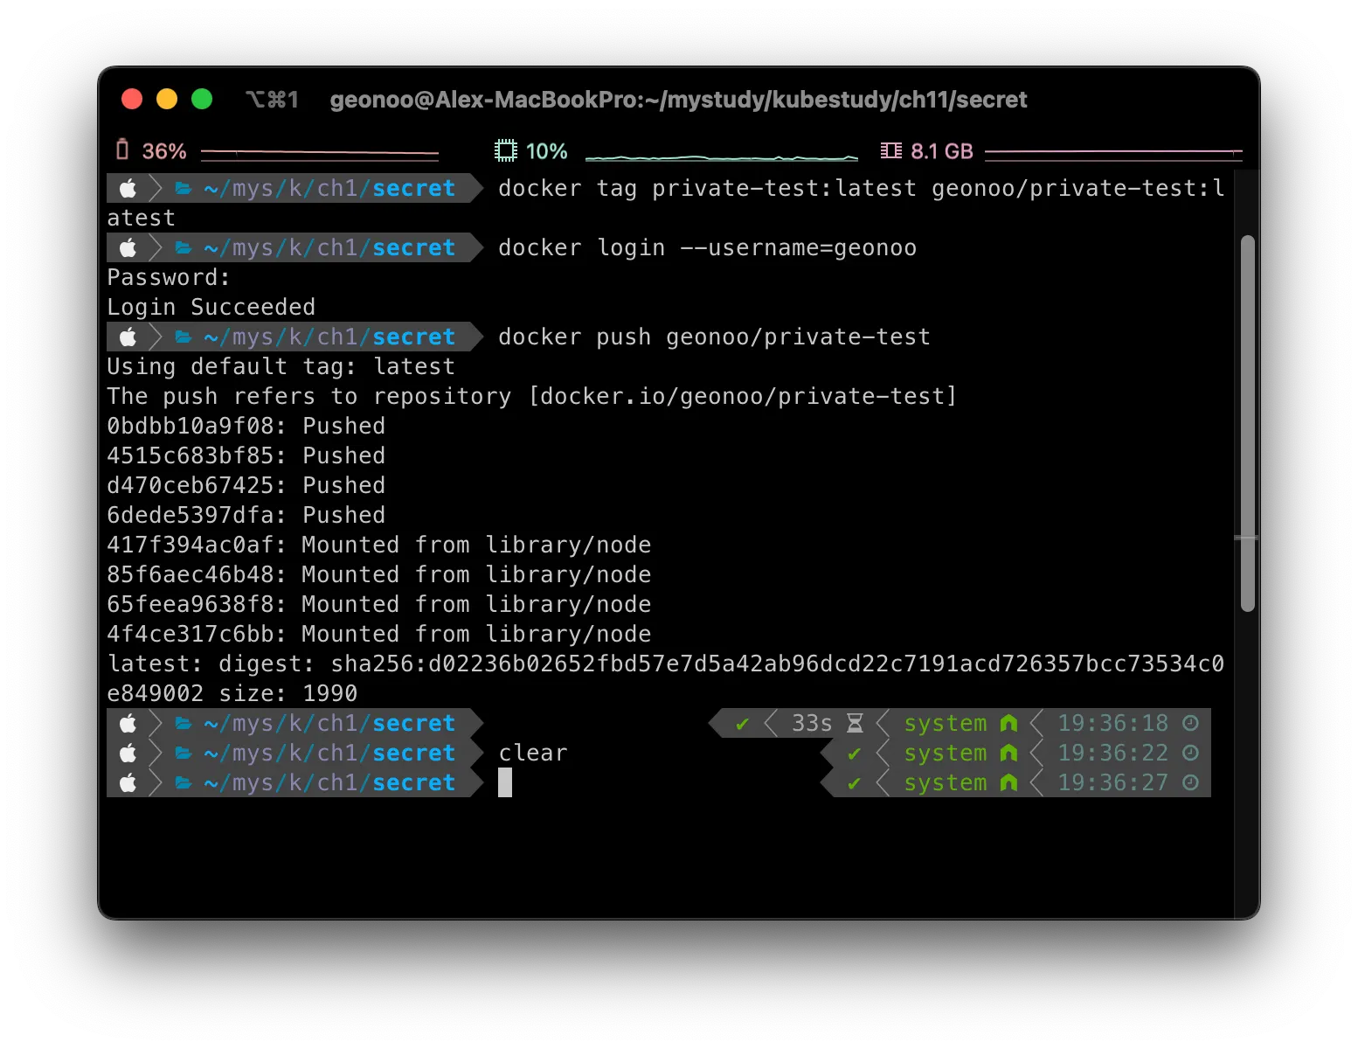Click Apple icon on docker tag prompt
The width and height of the screenshot is (1358, 1049).
128,188
